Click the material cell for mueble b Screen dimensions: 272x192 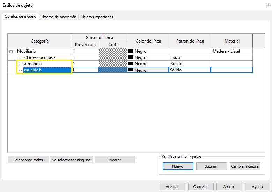(231, 70)
